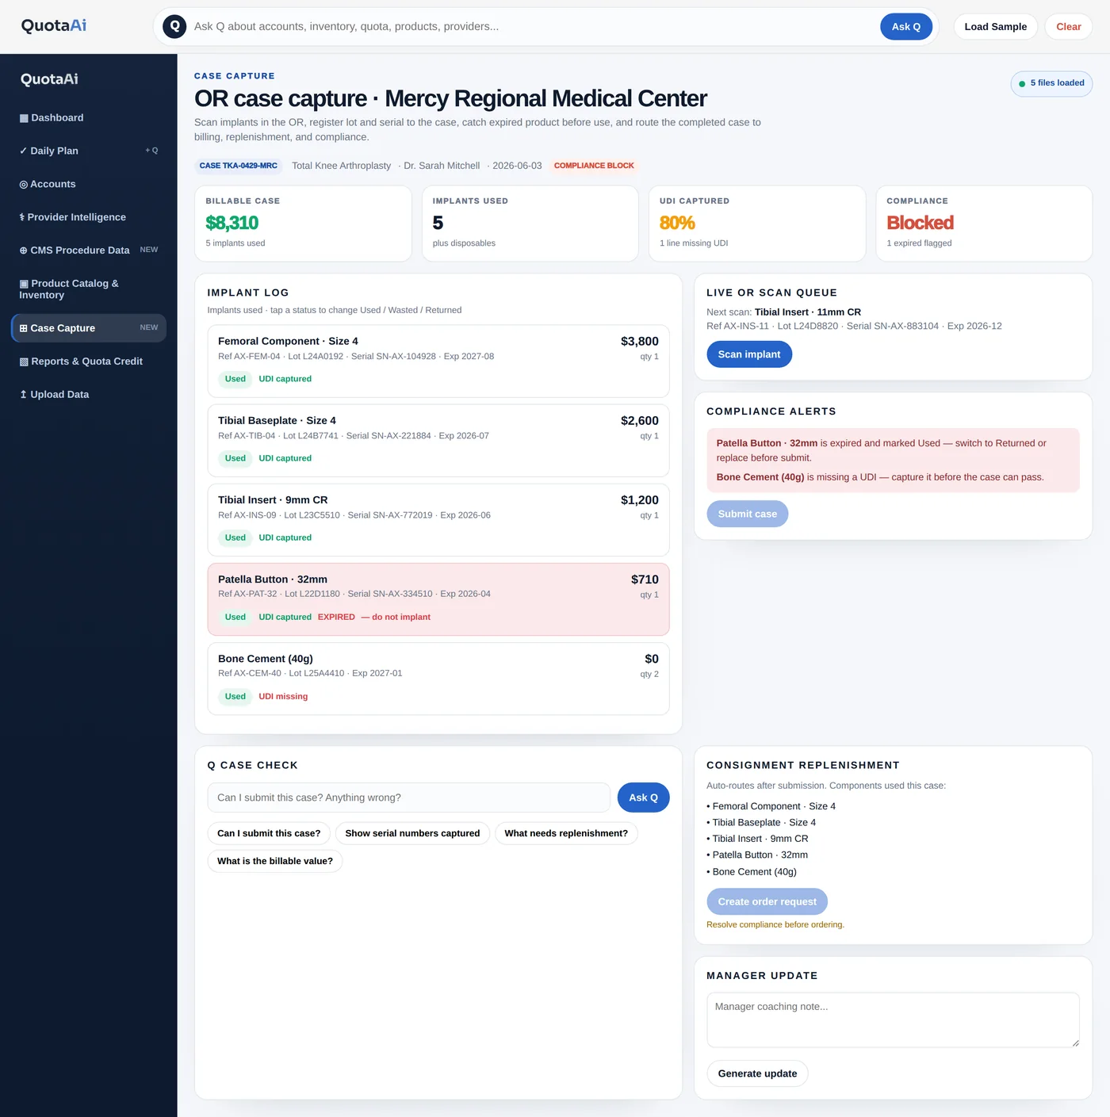Viewport: 1110px width, 1117px height.
Task: Click Create order request button
Action: [x=767, y=901]
